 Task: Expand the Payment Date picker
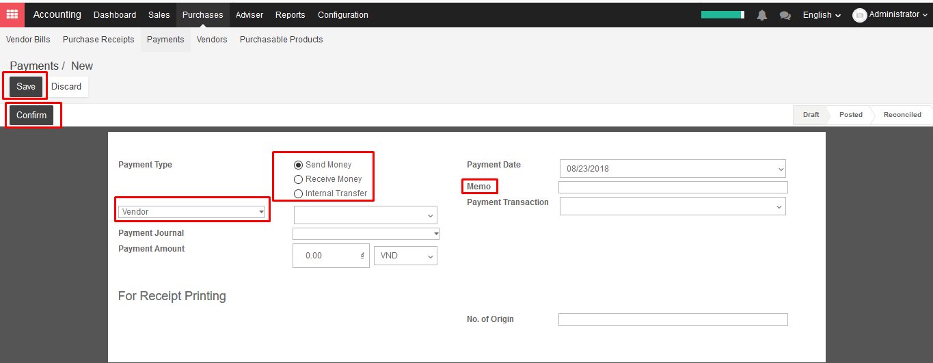tap(673, 168)
